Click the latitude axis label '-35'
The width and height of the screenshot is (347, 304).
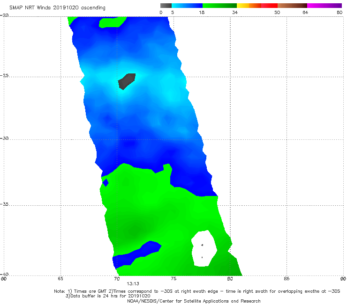click(4, 204)
